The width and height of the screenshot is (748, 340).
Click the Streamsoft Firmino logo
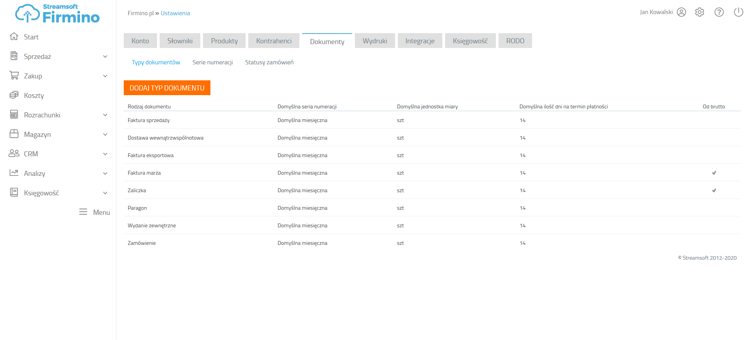pos(57,14)
